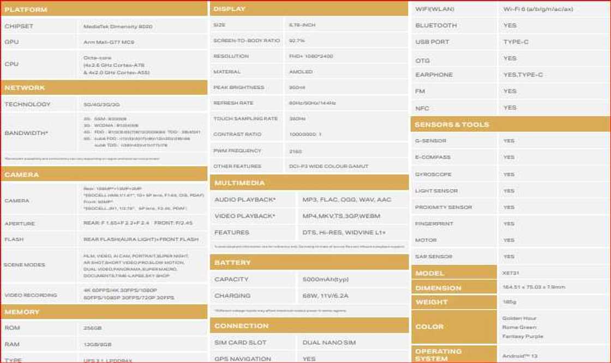Click the DCI-P3 WIDE COLOUR GAMUT text
The height and width of the screenshot is (363, 611).
328,166
